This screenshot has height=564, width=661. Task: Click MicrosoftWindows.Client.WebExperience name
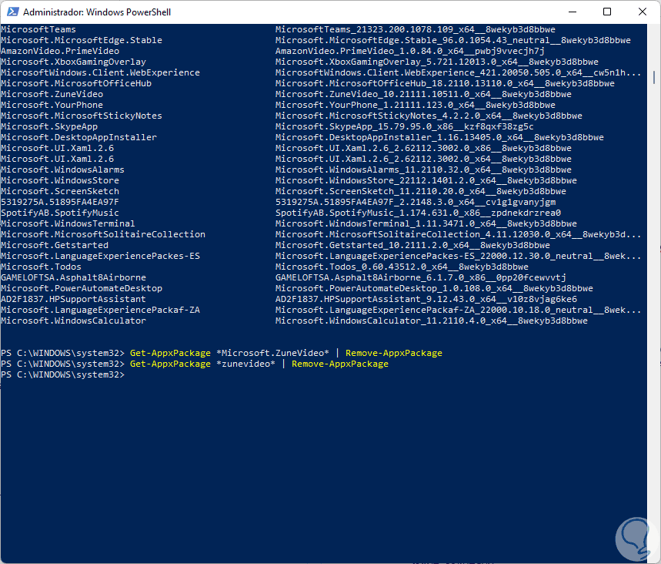point(100,72)
